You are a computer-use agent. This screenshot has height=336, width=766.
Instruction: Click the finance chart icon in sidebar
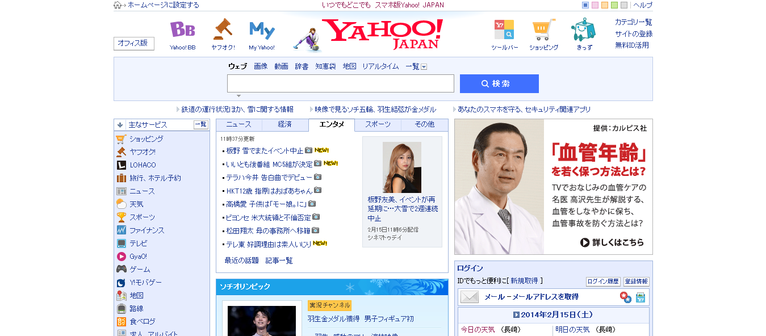click(x=121, y=230)
